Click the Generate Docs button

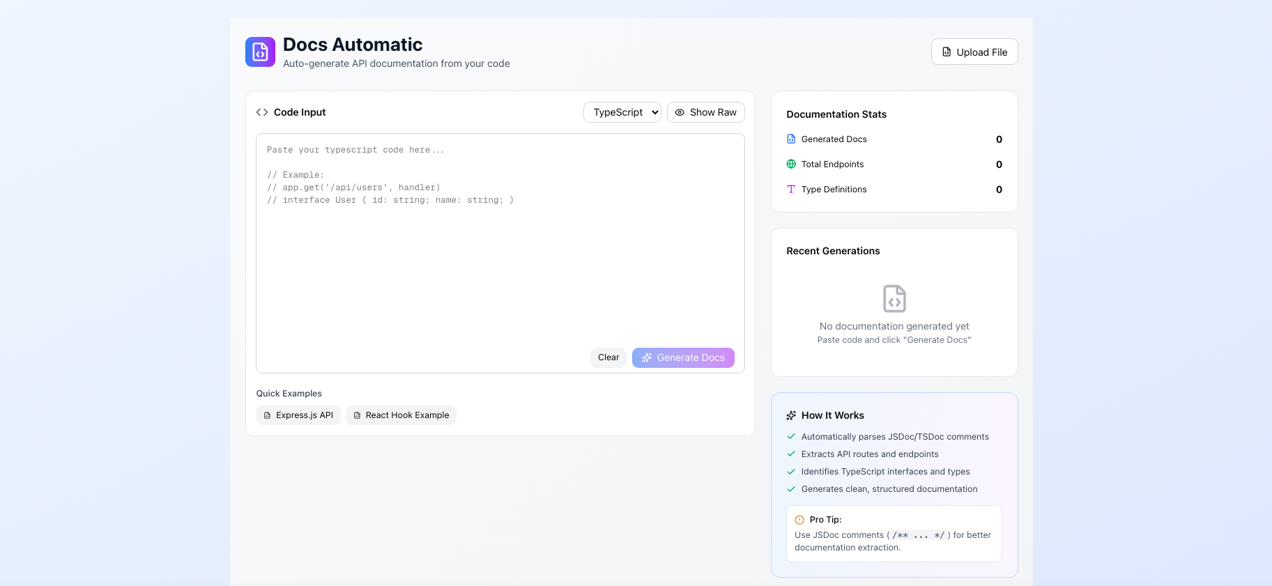click(x=683, y=357)
